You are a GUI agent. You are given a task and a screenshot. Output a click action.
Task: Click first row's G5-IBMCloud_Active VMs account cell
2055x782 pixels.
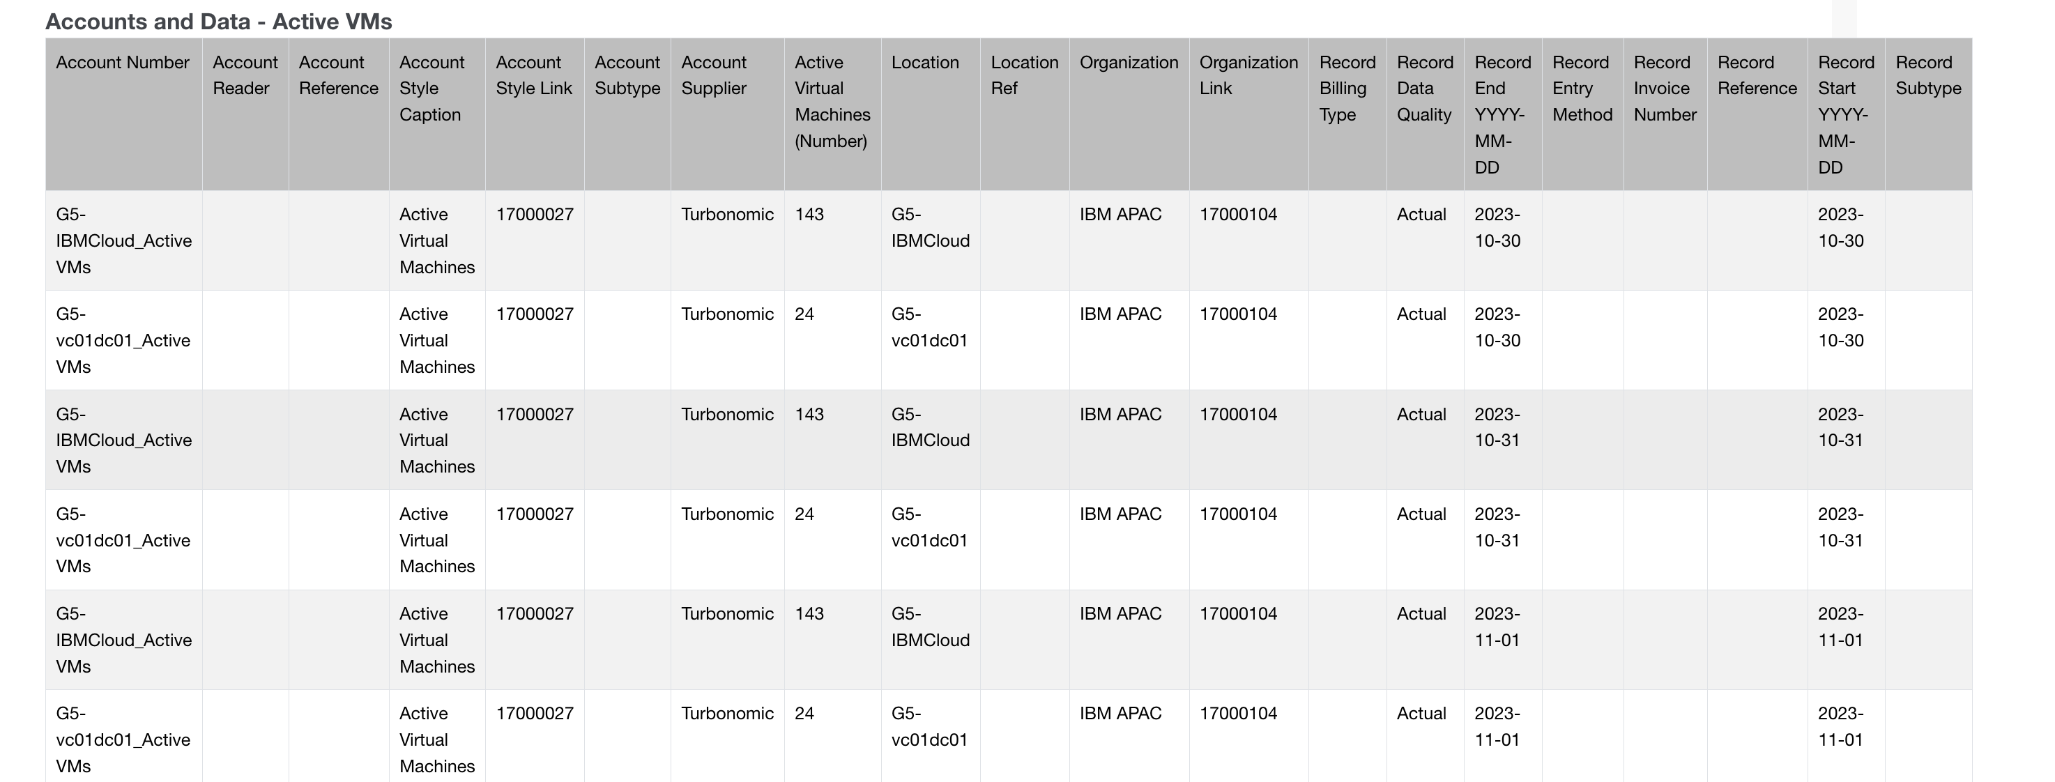pos(123,241)
